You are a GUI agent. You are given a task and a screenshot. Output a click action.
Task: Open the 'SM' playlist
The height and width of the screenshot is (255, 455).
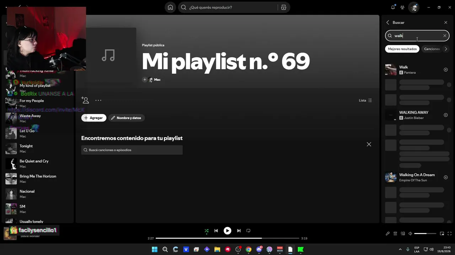[x=39, y=209]
